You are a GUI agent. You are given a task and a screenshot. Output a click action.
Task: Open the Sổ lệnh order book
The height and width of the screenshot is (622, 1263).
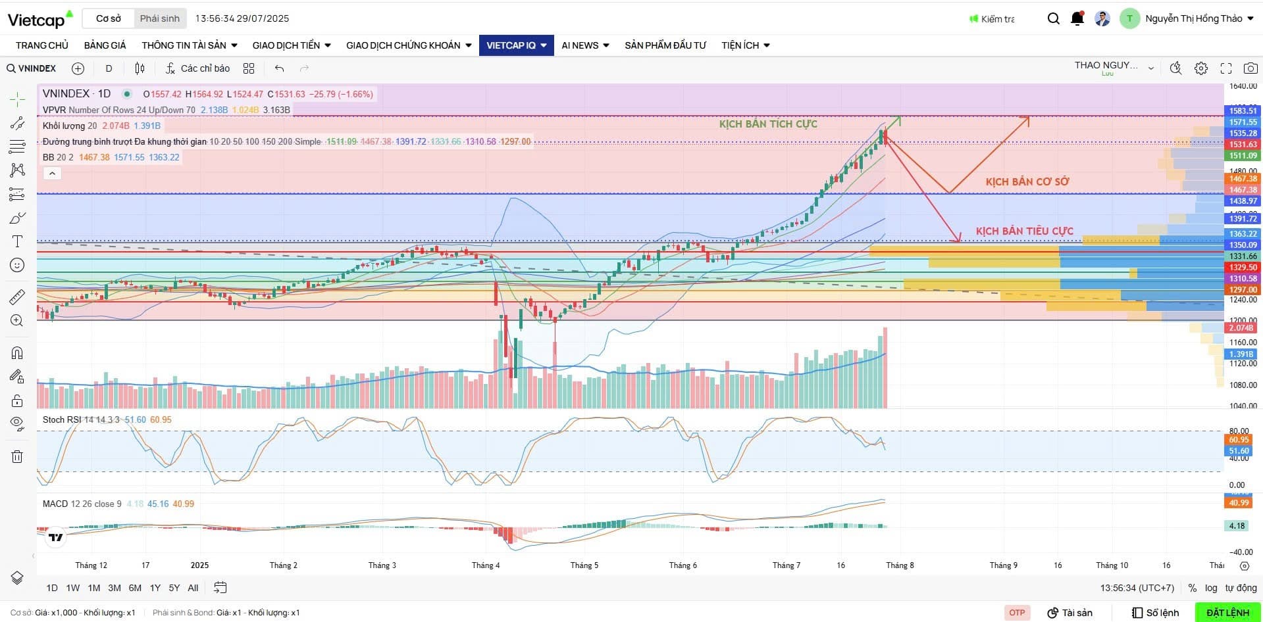click(x=1155, y=613)
